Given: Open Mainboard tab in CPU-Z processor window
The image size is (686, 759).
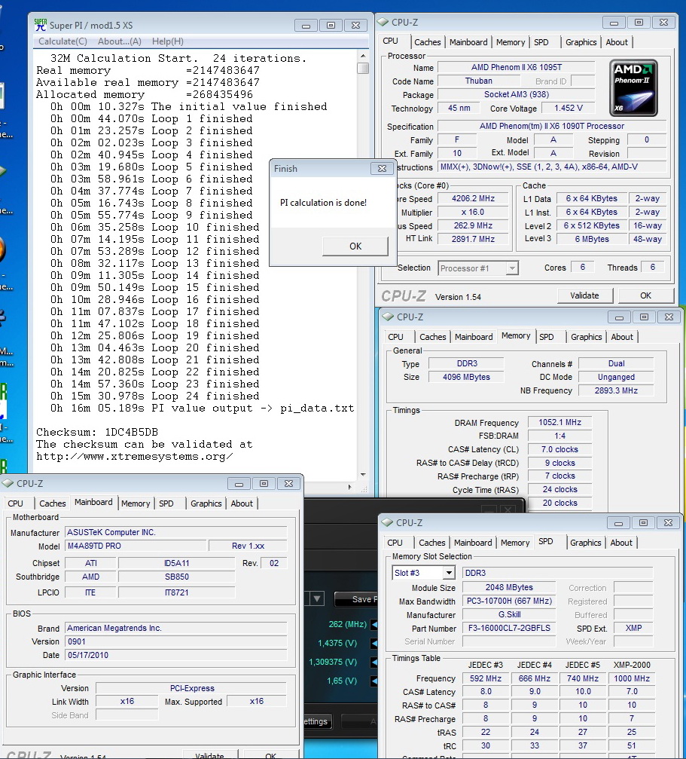Looking at the screenshot, I should click(468, 42).
